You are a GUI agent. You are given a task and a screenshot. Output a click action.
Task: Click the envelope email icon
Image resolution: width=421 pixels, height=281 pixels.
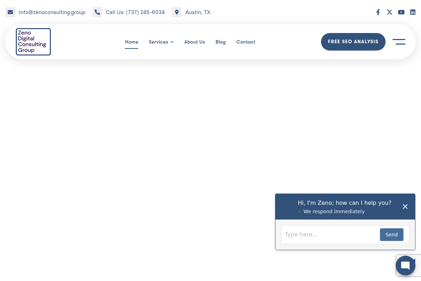10,12
